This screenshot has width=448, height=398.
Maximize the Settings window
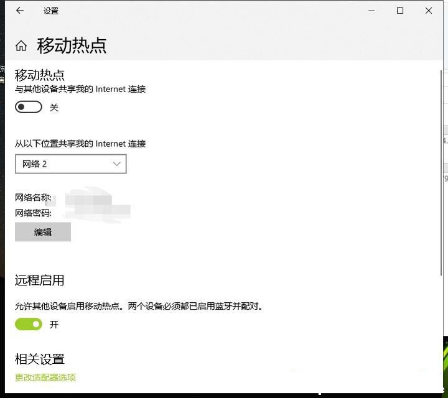pos(400,11)
